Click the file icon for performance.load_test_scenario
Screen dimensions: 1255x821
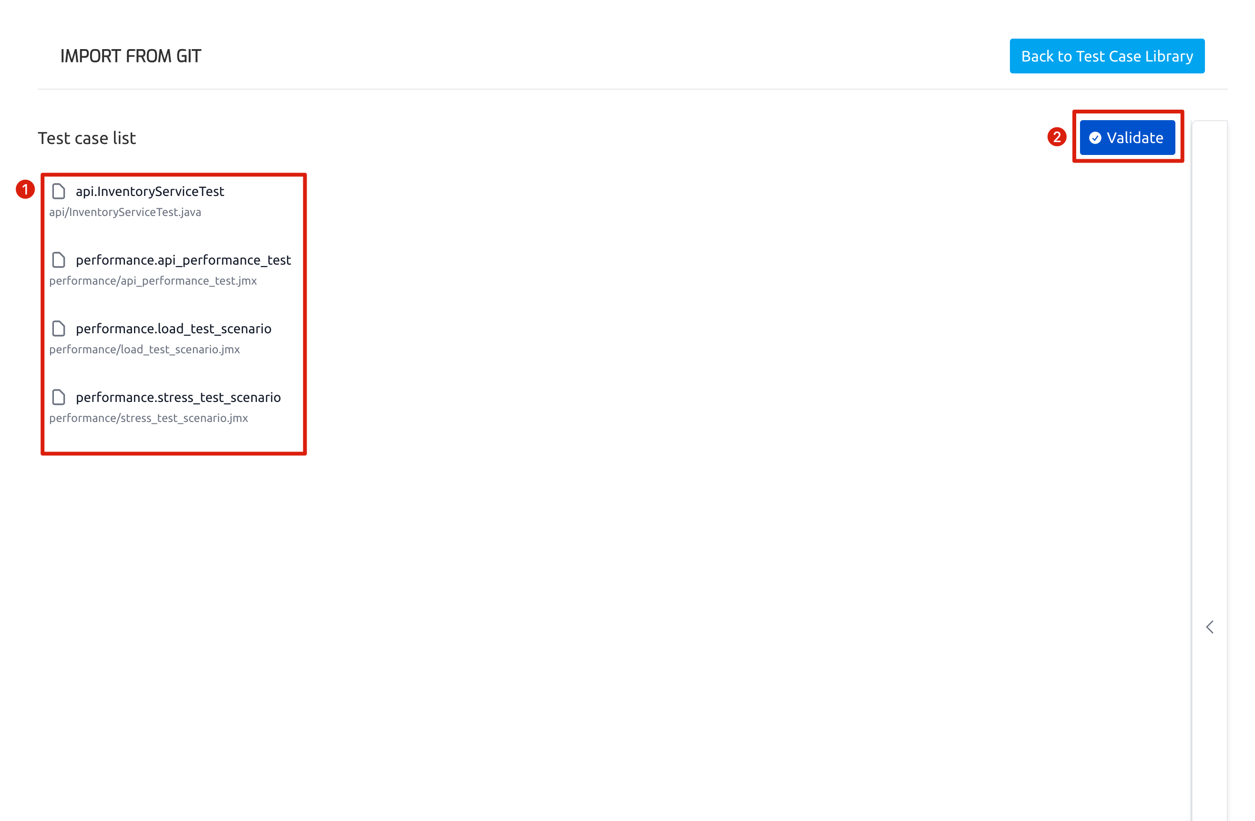tap(59, 328)
